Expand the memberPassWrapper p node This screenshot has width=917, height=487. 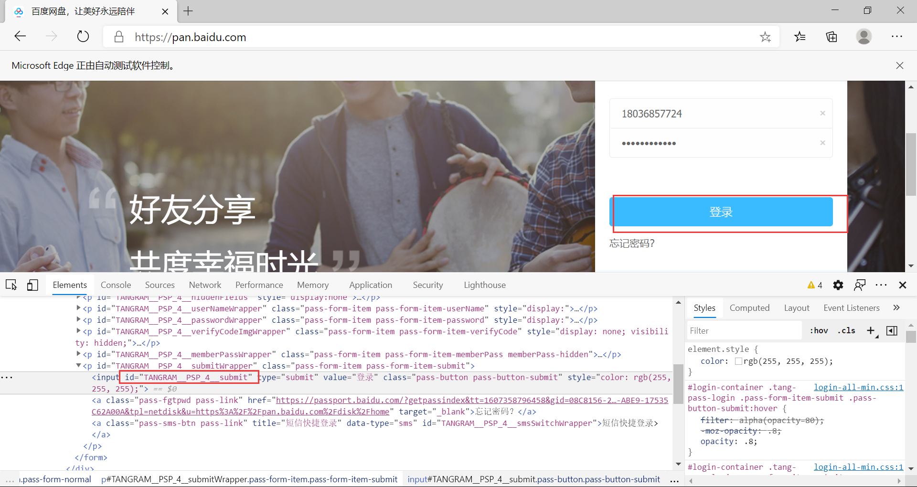click(79, 354)
